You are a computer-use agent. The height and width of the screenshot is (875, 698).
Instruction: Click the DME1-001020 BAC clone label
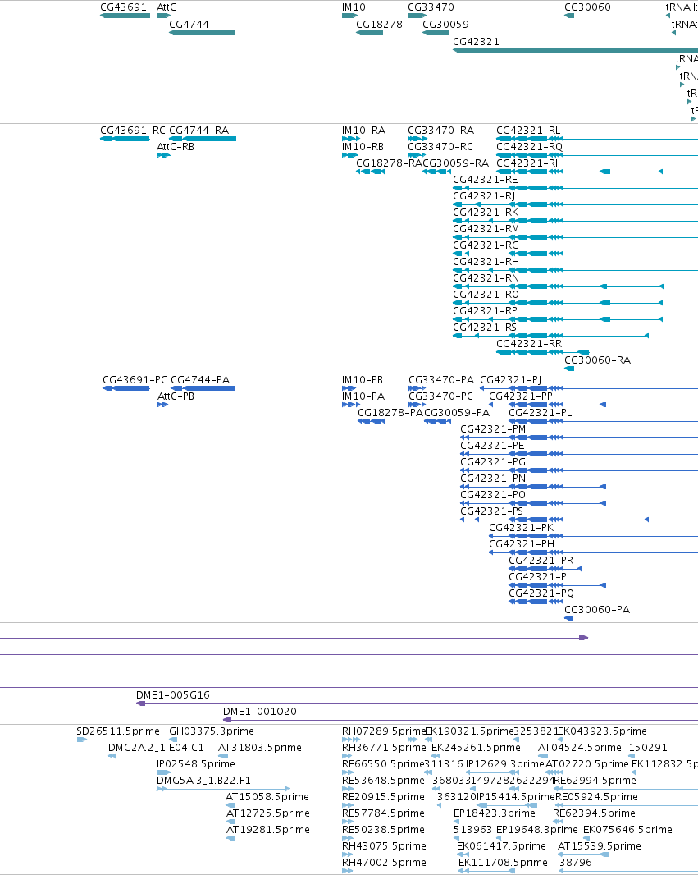tap(260, 712)
